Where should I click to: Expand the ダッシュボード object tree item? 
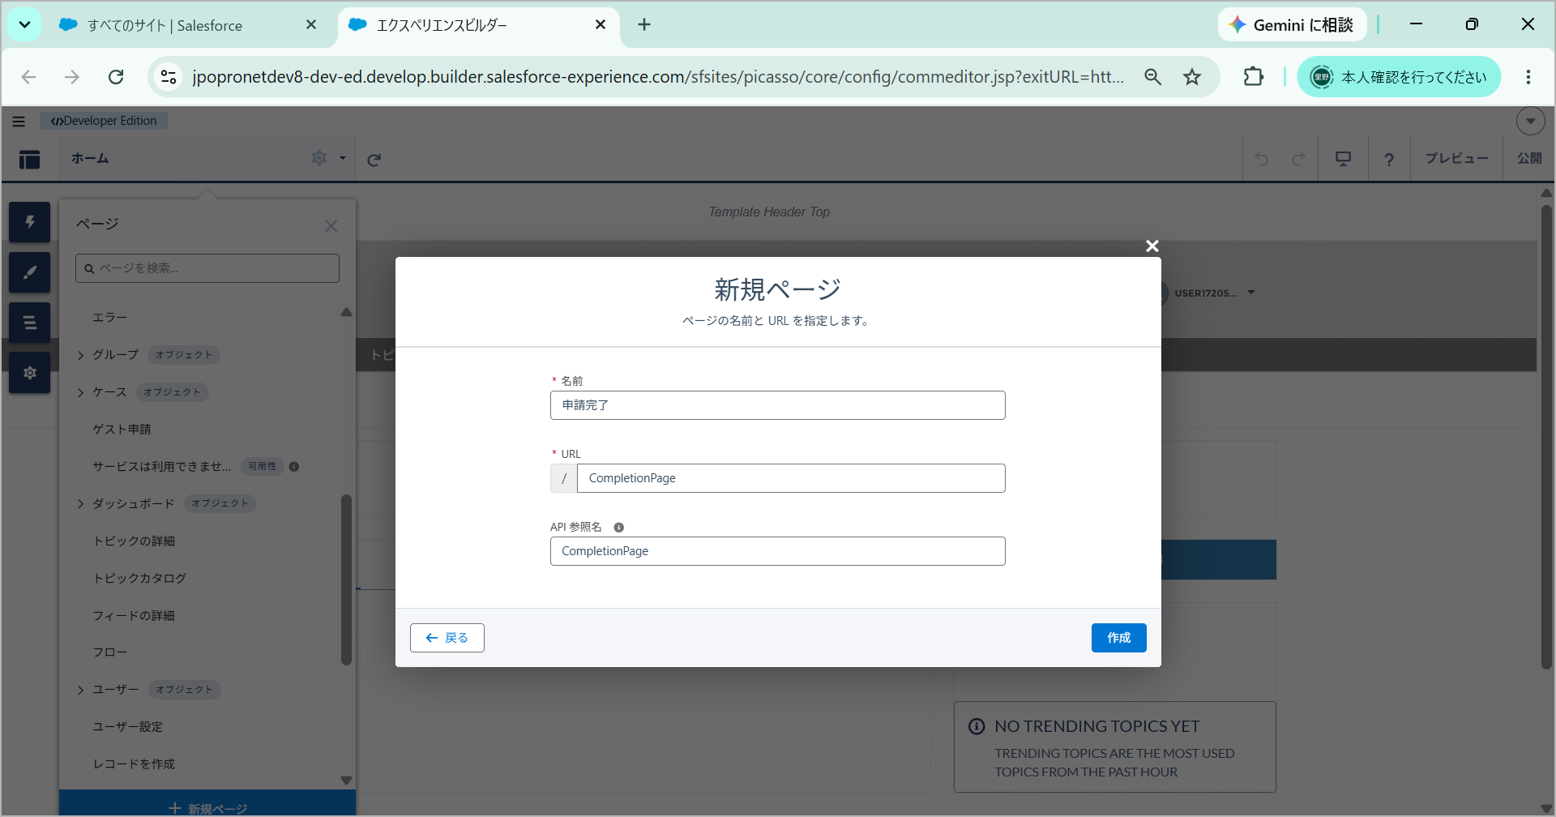pyautogui.click(x=80, y=504)
